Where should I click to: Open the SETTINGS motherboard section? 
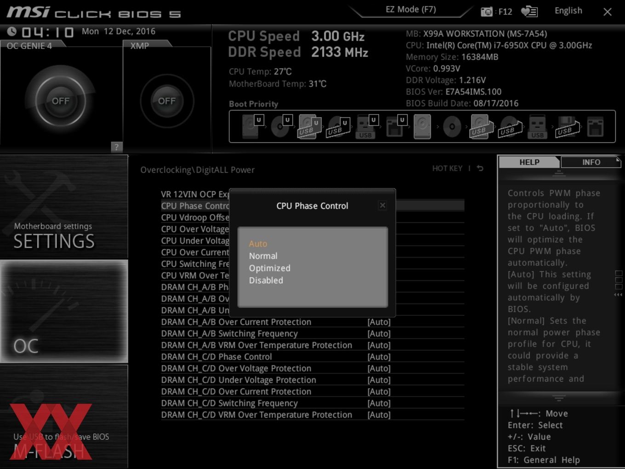point(64,206)
